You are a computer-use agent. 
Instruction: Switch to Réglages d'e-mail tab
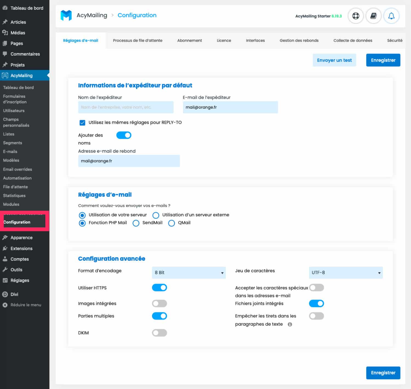tap(81, 40)
